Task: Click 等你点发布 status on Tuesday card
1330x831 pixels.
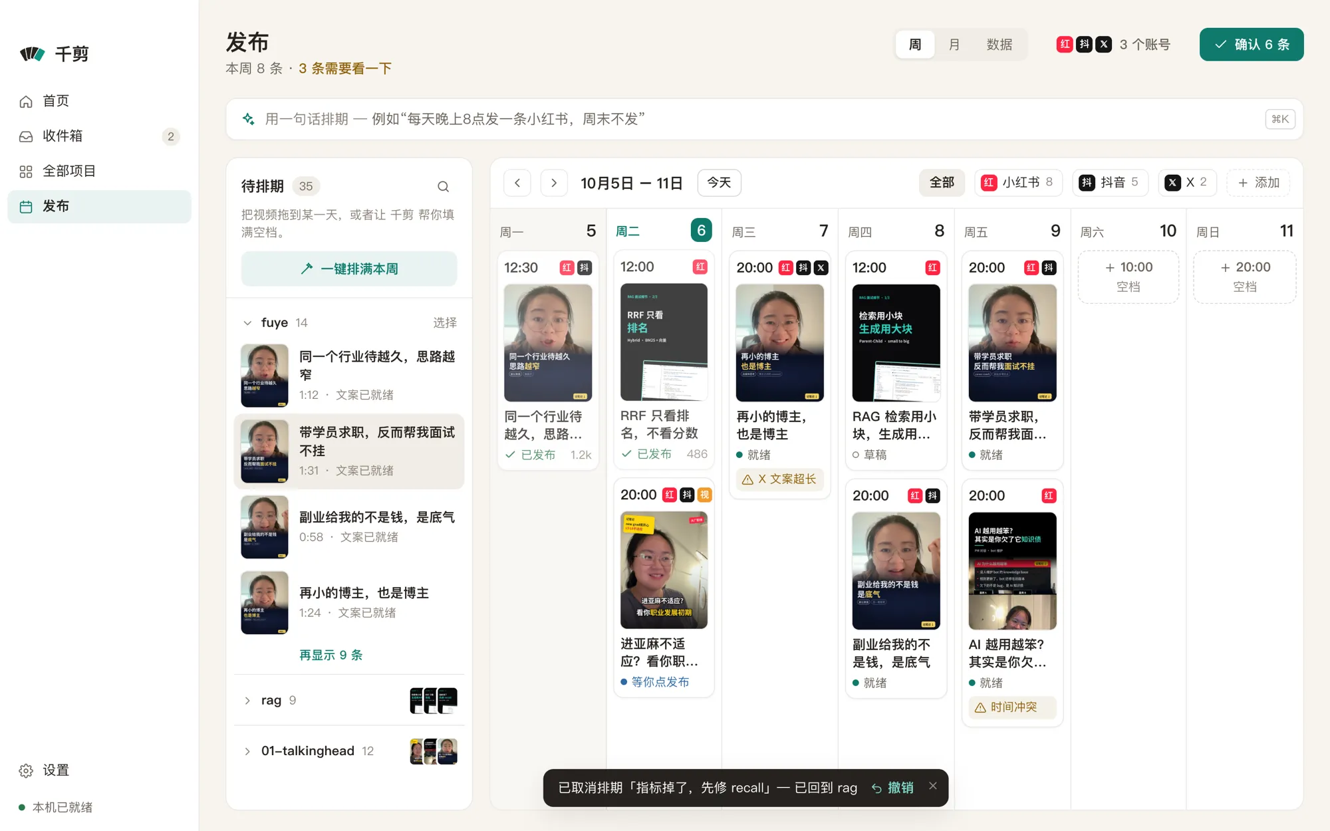Action: 654,682
